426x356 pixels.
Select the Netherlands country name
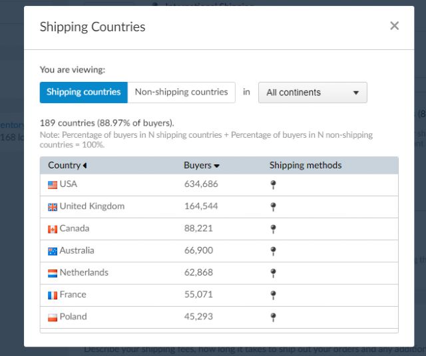pyautogui.click(x=84, y=272)
